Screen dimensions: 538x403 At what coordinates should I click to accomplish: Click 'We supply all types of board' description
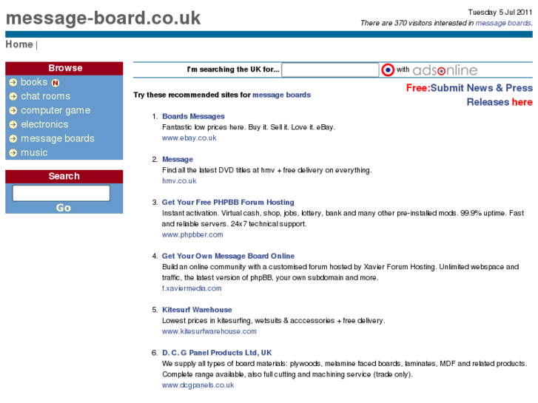coord(344,369)
